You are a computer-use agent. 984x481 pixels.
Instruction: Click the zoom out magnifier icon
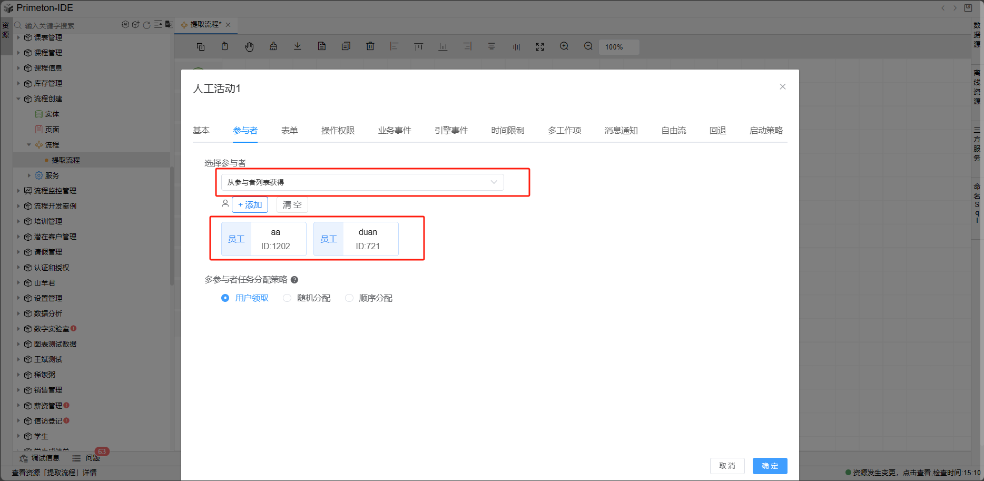[x=588, y=46]
